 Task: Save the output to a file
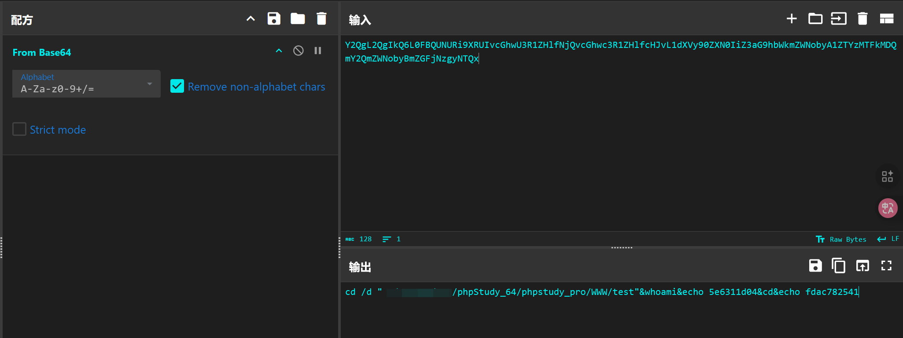815,266
